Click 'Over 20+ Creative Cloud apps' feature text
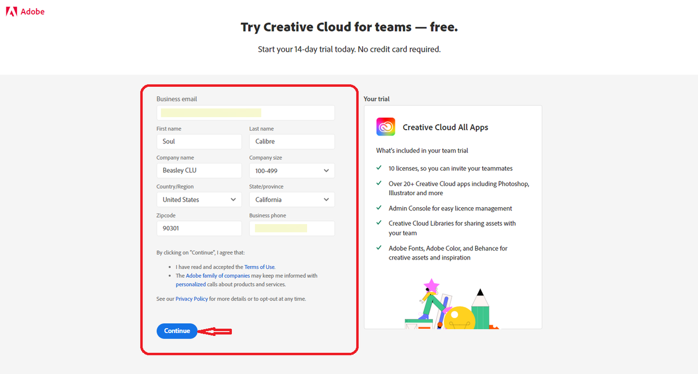 pos(459,188)
